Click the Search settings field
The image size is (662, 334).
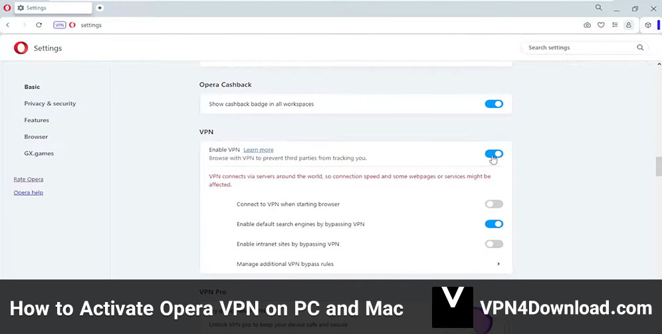pyautogui.click(x=578, y=48)
